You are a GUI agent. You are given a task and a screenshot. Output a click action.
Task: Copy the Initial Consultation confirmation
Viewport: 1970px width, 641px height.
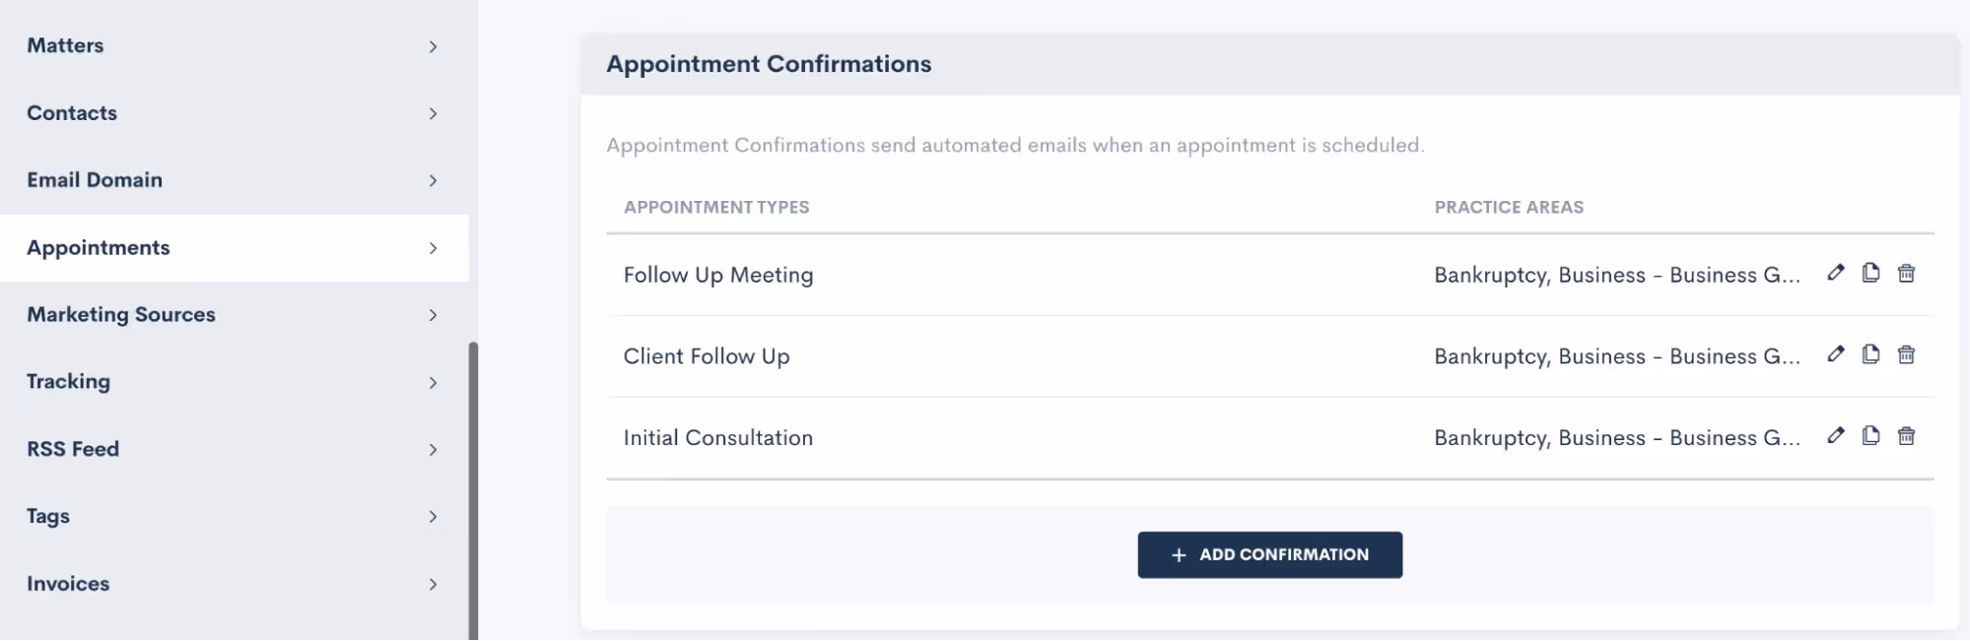point(1870,435)
